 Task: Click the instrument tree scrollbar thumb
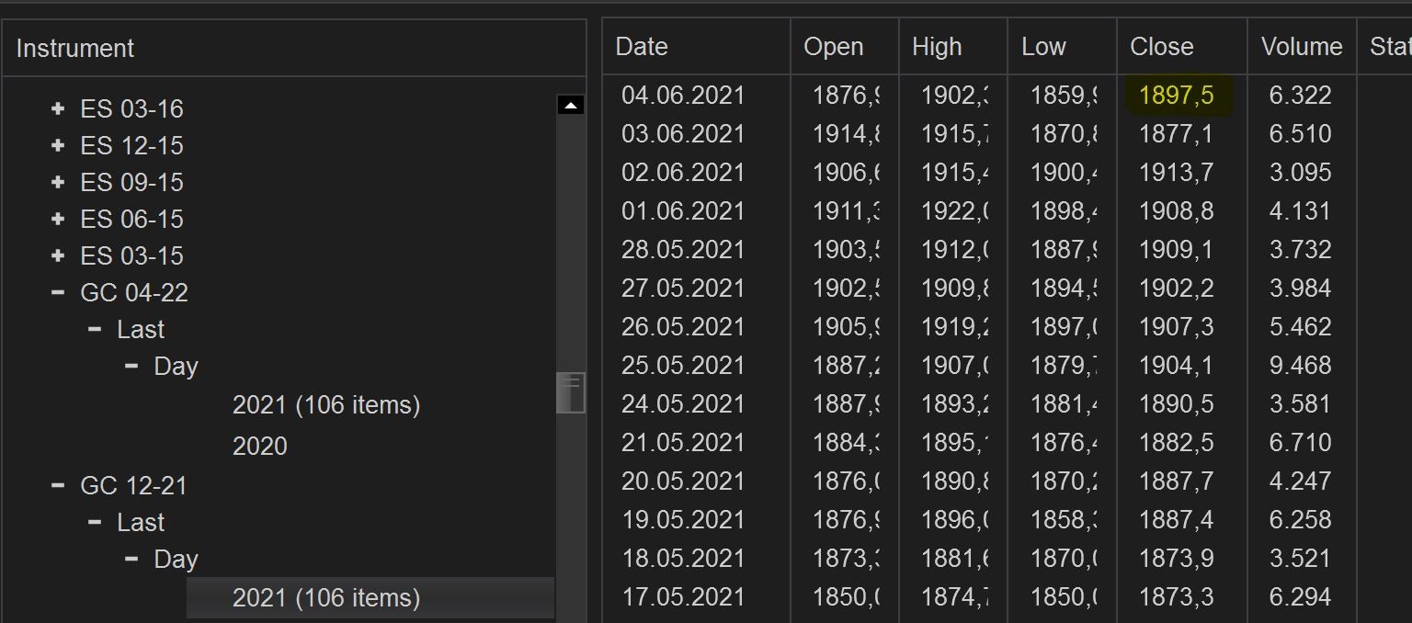571,392
